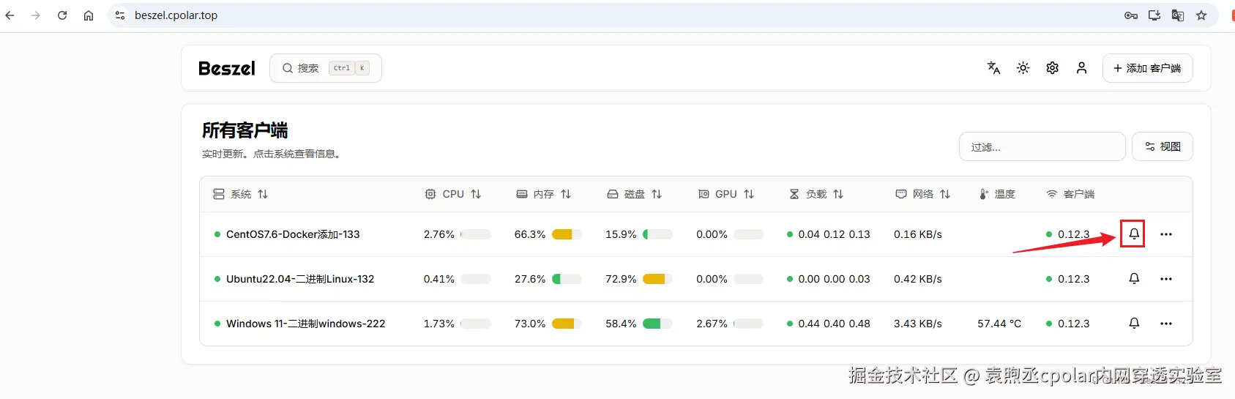The width and height of the screenshot is (1235, 399).
Task: Click network value 3.43 KB/s
Action: pyautogui.click(x=918, y=324)
